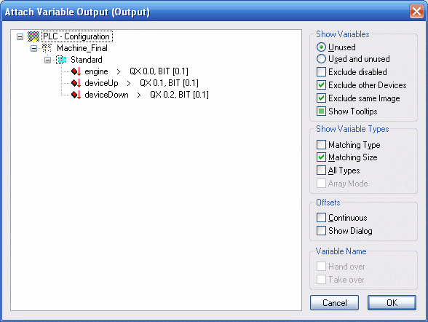Screen dimensions: 428x322
Task: Uncheck Exclude other Devices
Action: click(321, 85)
